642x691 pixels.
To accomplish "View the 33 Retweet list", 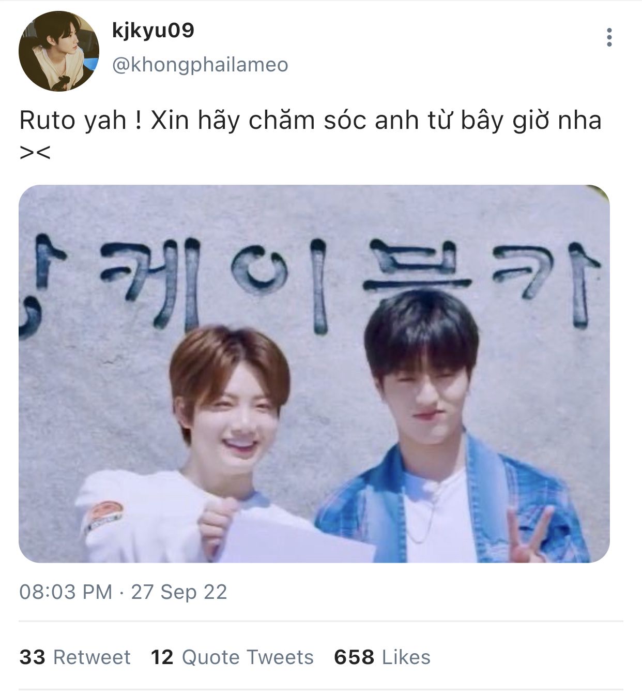I will pyautogui.click(x=75, y=657).
